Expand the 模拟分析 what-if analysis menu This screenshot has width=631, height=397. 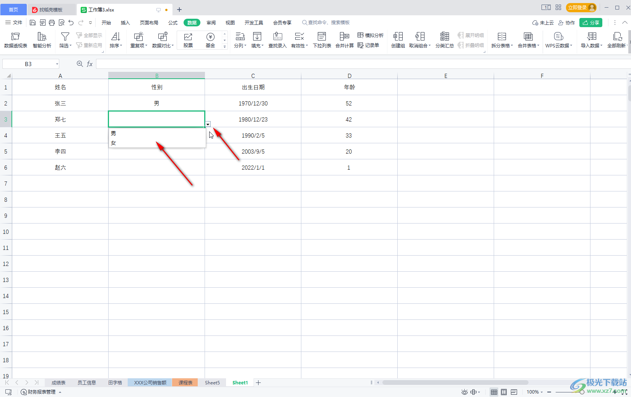click(371, 35)
